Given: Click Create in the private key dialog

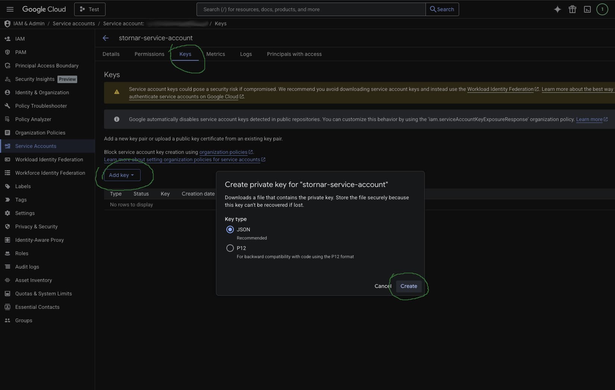Looking at the screenshot, I should [x=409, y=286].
